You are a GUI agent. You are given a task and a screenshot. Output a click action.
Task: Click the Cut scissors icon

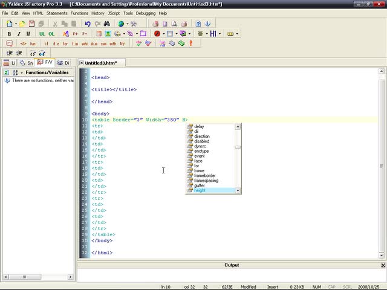click(x=55, y=24)
